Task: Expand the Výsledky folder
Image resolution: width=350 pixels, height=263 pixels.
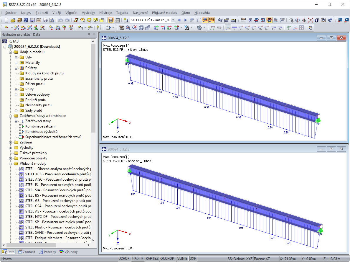Action: click(11, 148)
